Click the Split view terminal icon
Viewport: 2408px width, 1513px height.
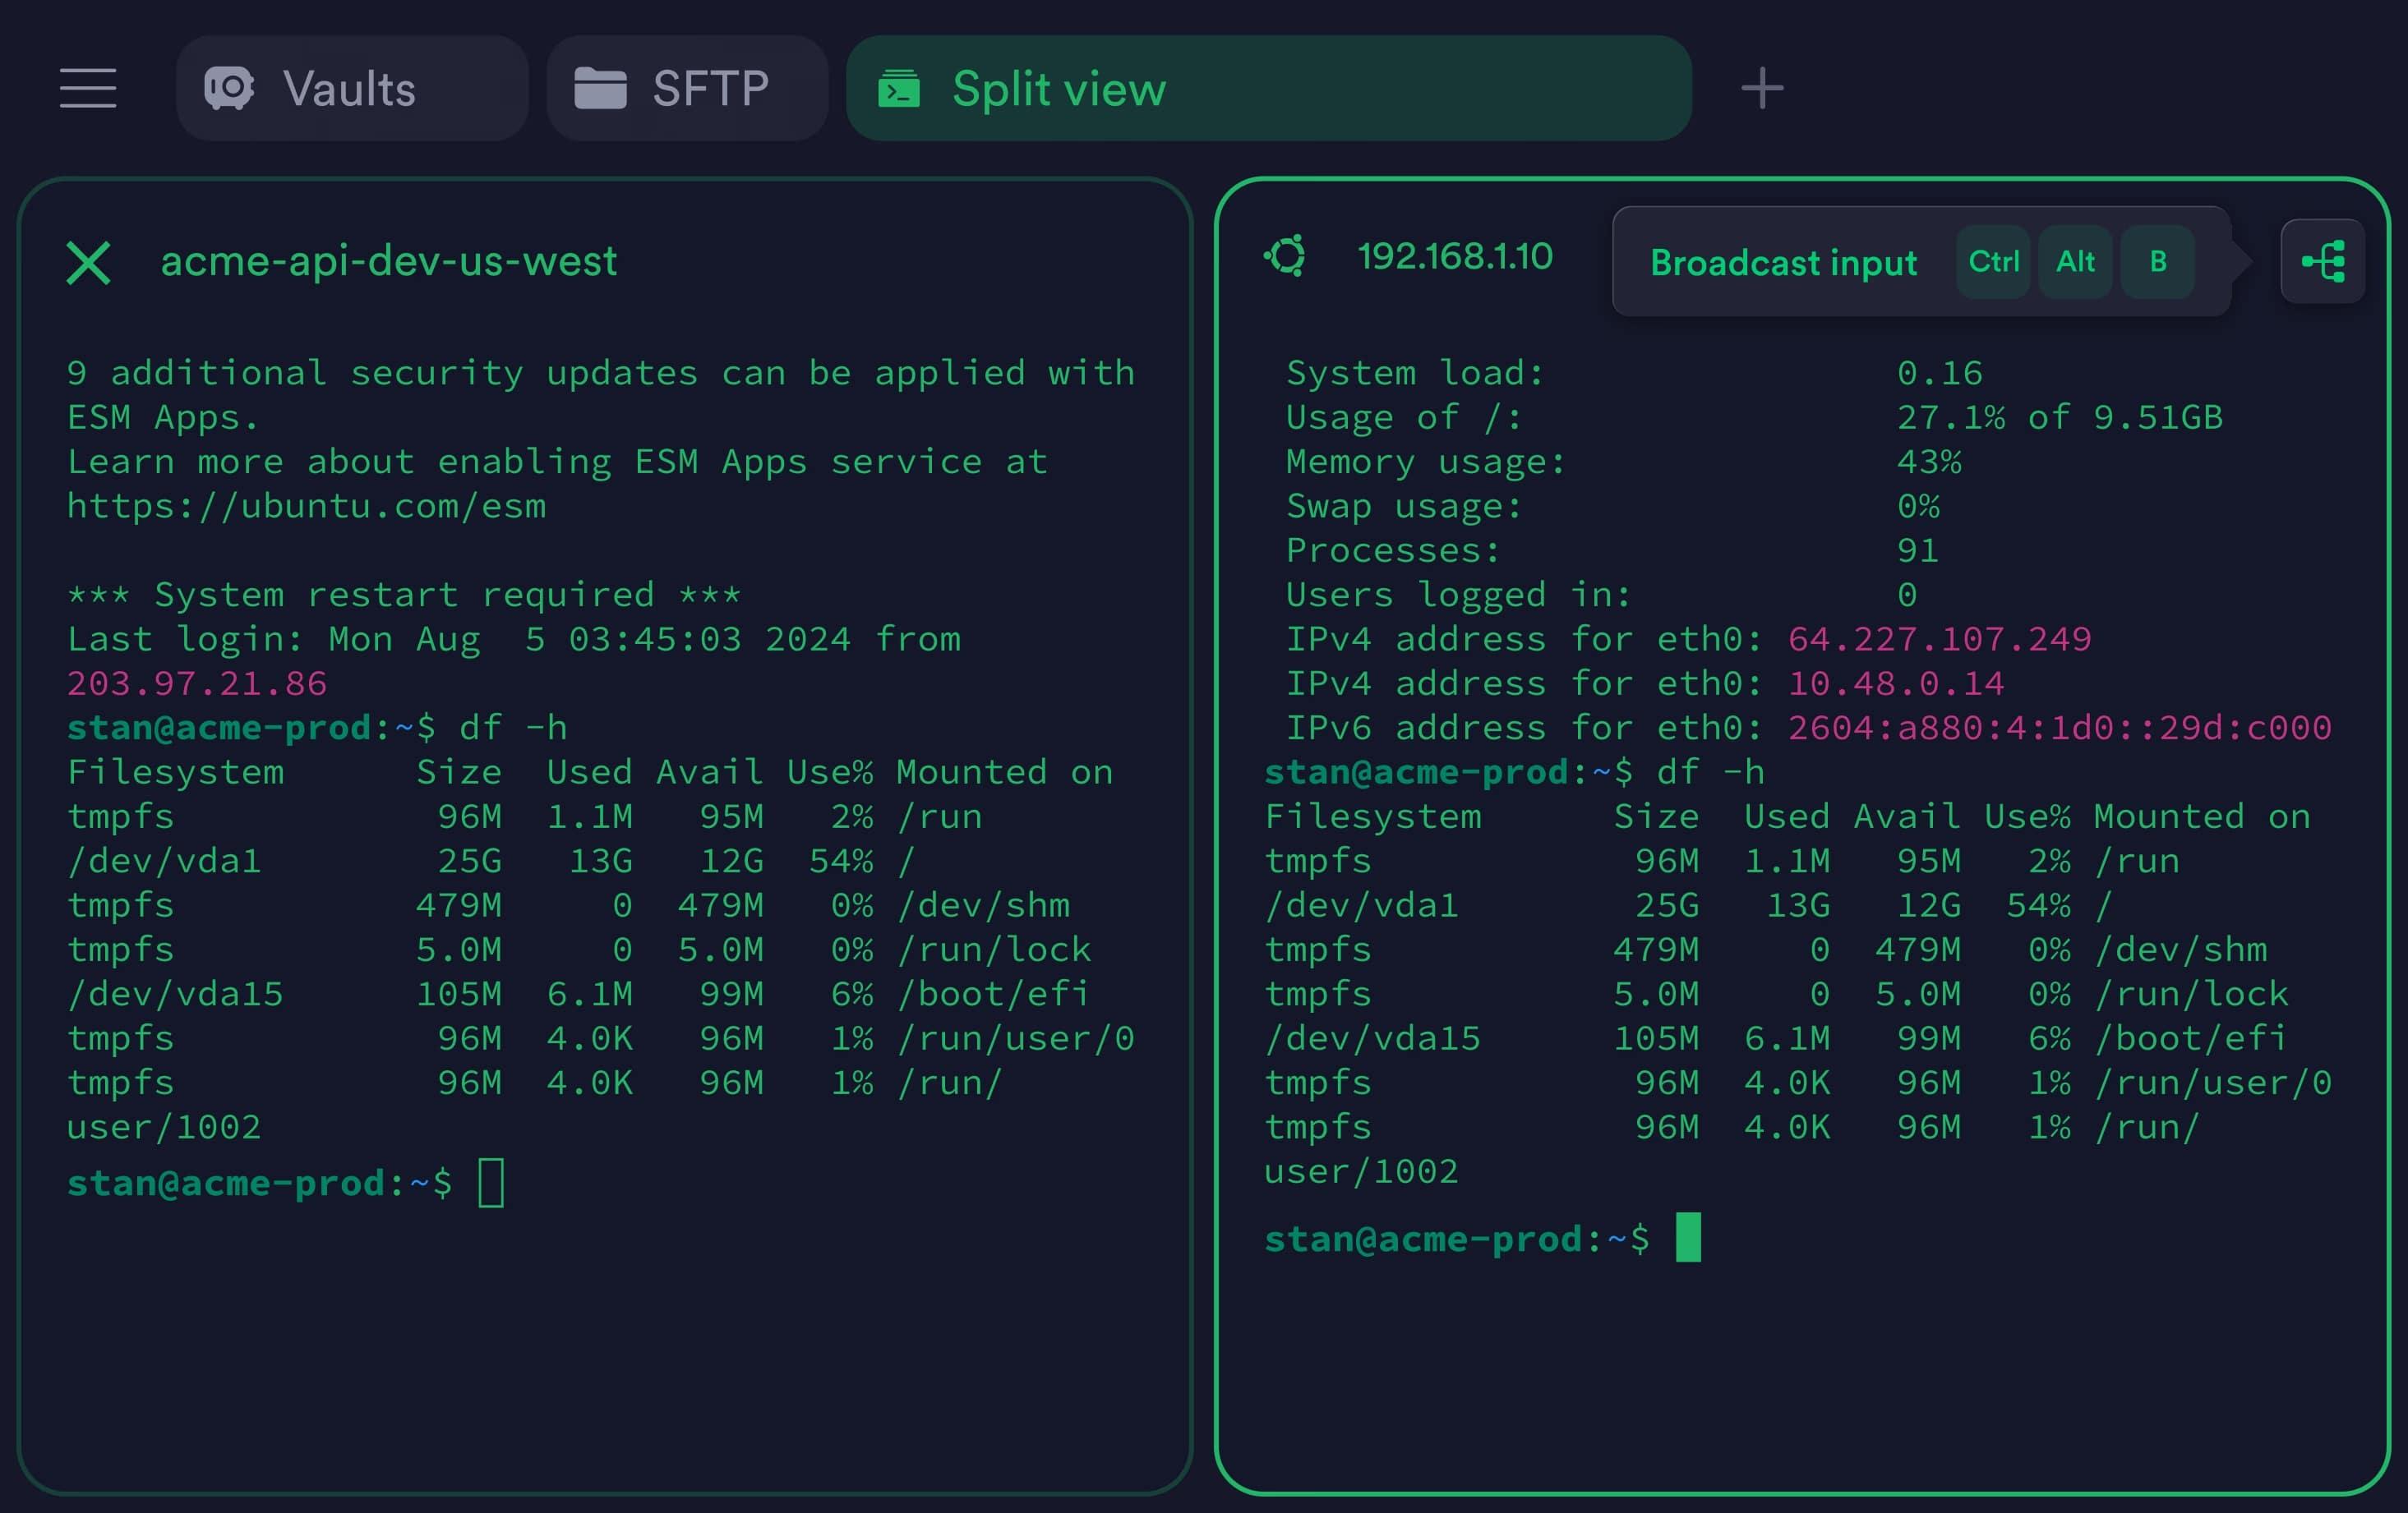(898, 88)
